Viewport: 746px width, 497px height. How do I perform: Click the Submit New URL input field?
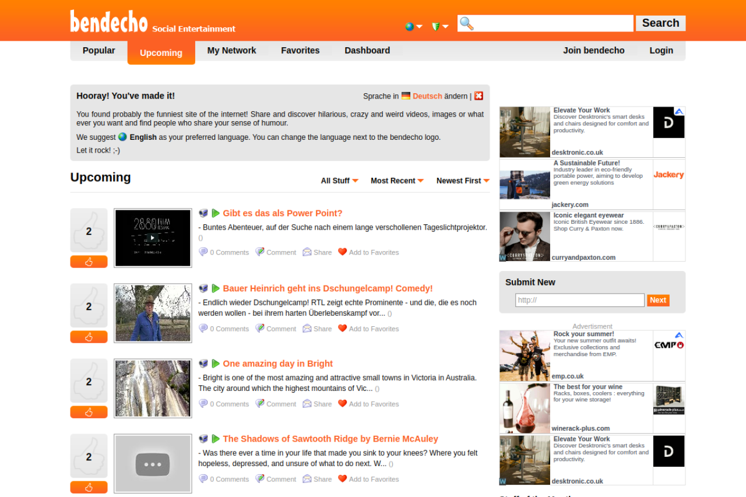580,300
